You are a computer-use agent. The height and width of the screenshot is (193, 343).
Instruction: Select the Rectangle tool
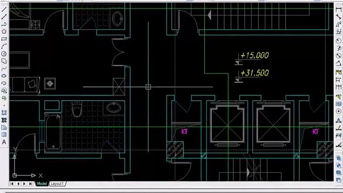(4, 39)
